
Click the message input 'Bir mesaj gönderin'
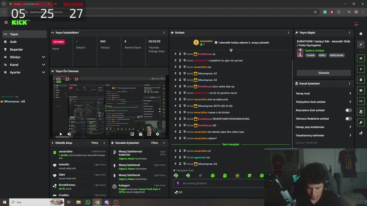(219, 183)
